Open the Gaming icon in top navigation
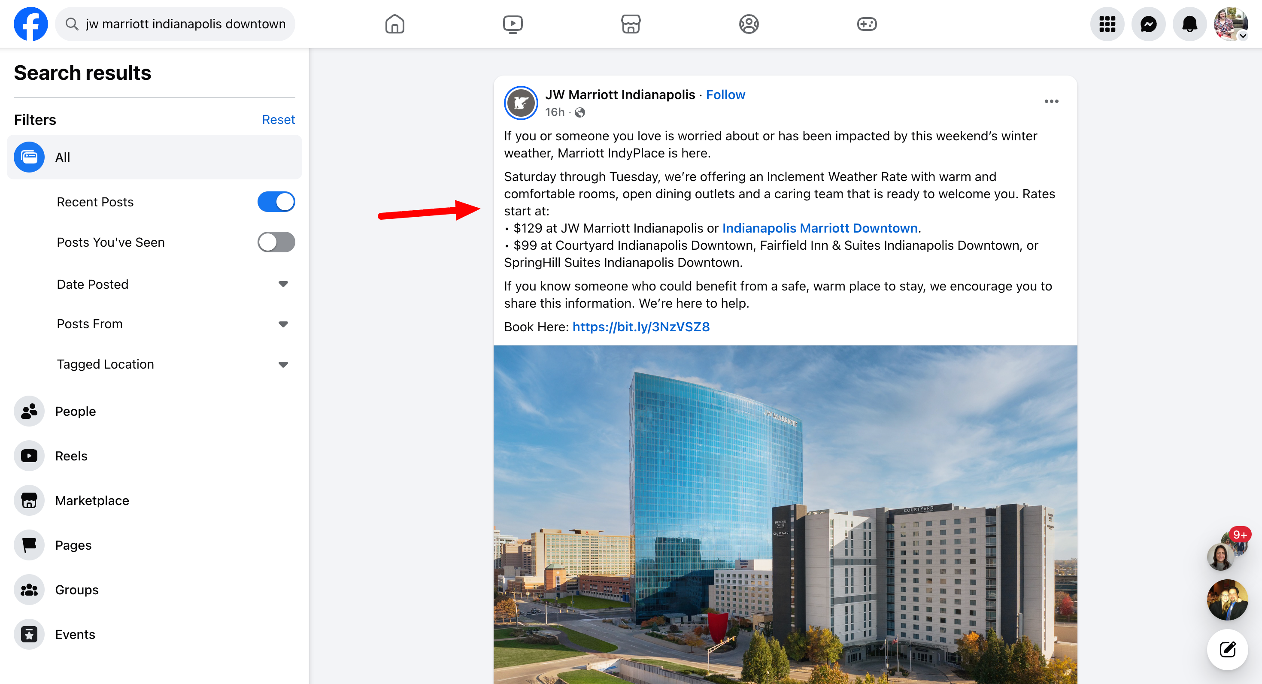This screenshot has width=1262, height=684. tap(867, 24)
